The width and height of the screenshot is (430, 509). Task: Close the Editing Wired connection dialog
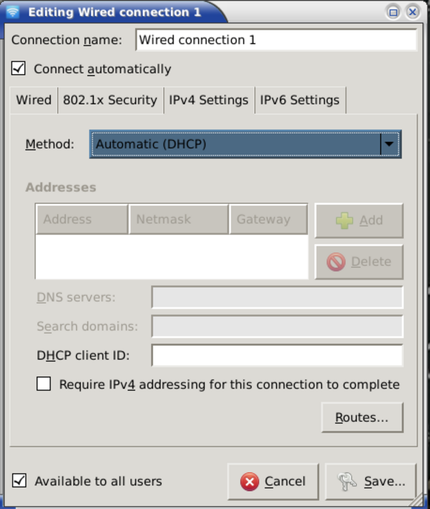(x=412, y=13)
